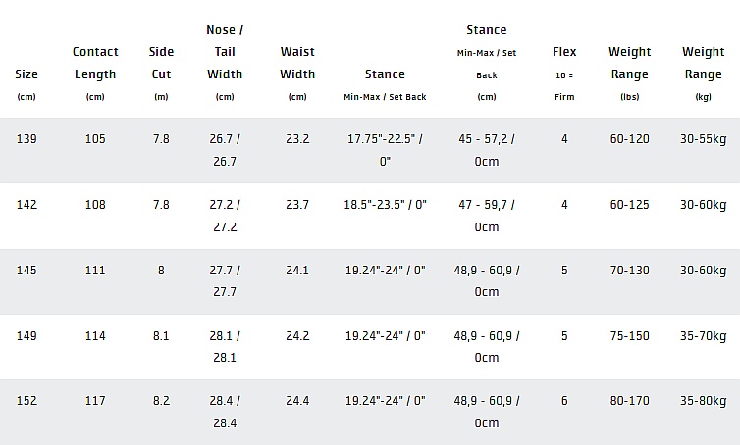
Task: Click the 149 size cell
Action: (27, 336)
